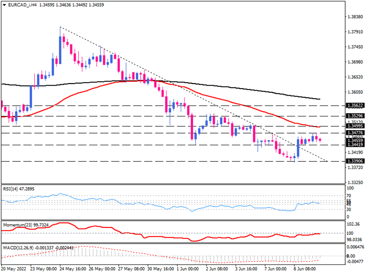This screenshot has height=274, width=366.
Task: Click the MACD scale value -0.00477
Action: coord(355,262)
